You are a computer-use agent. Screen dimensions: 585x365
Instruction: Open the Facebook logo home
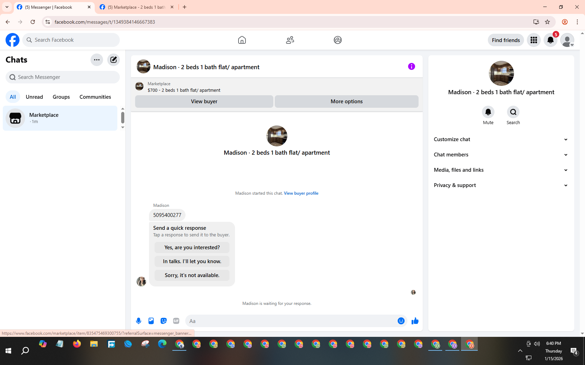[x=13, y=40]
